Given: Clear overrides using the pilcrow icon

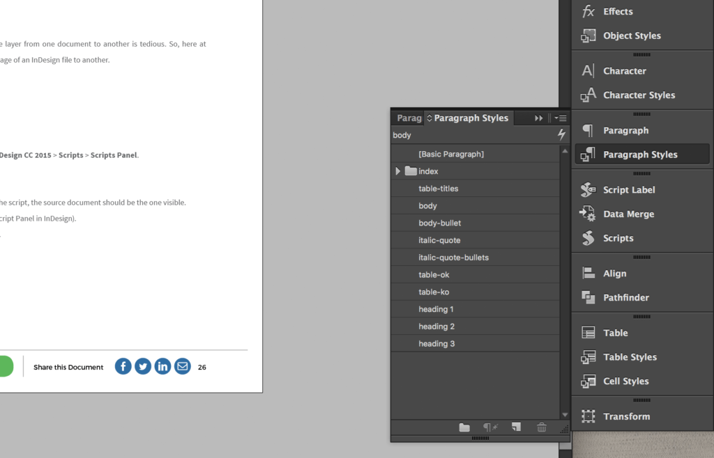Looking at the screenshot, I should (491, 427).
